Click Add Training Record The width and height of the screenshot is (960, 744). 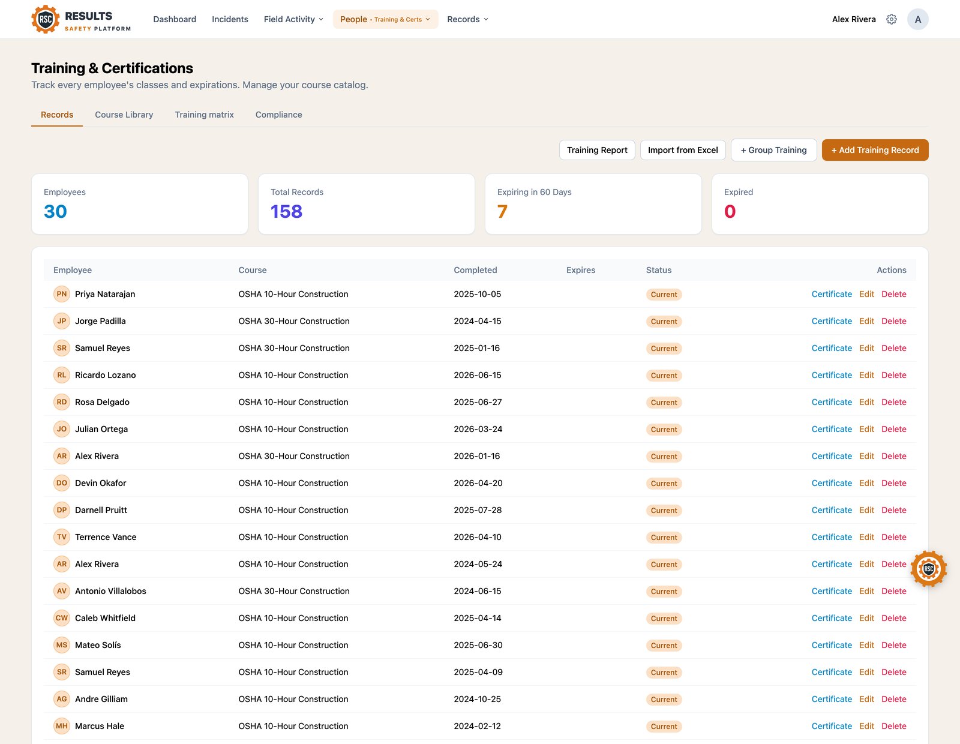[x=875, y=150]
